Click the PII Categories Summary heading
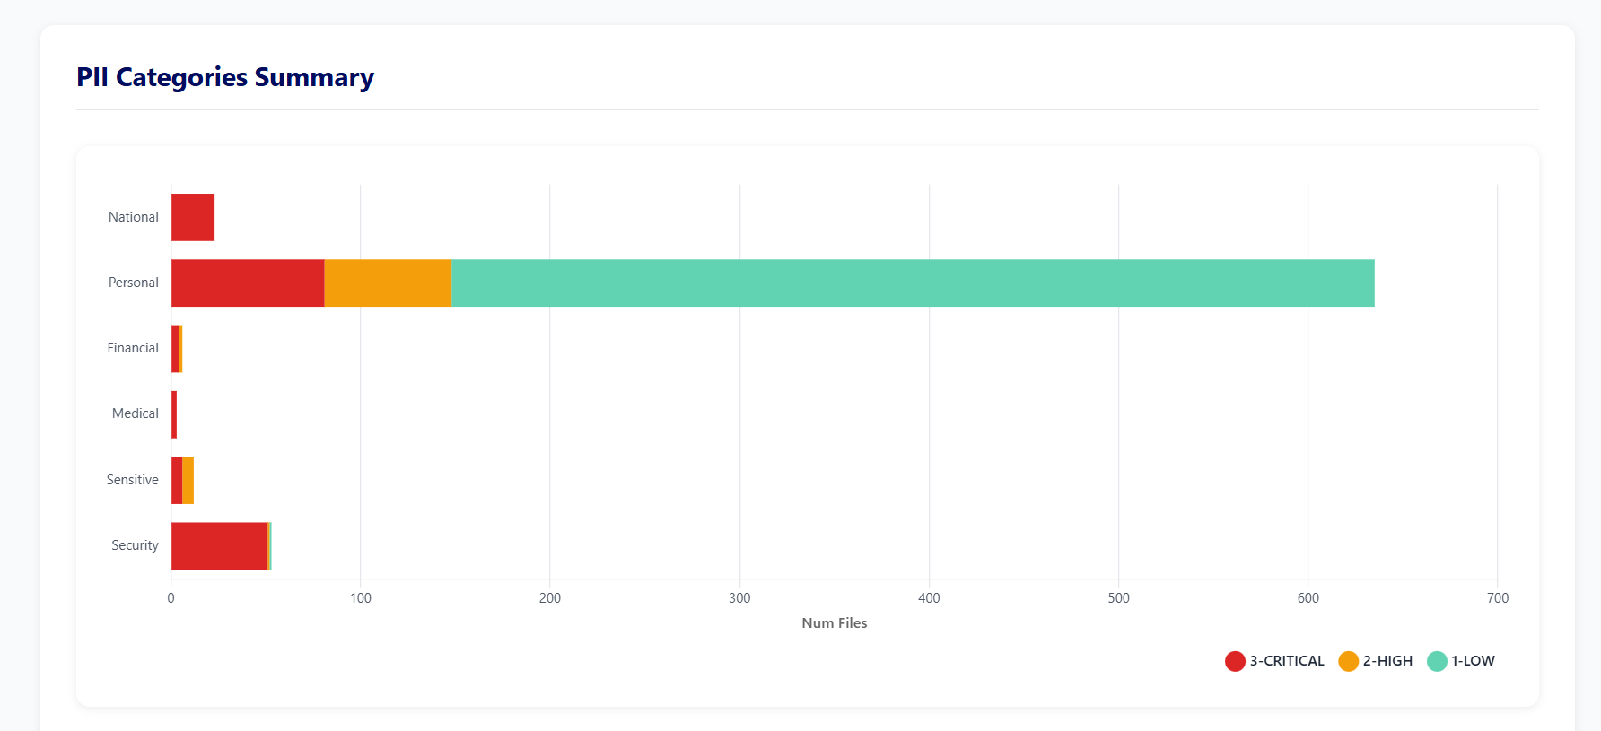This screenshot has height=731, width=1601. tap(225, 77)
